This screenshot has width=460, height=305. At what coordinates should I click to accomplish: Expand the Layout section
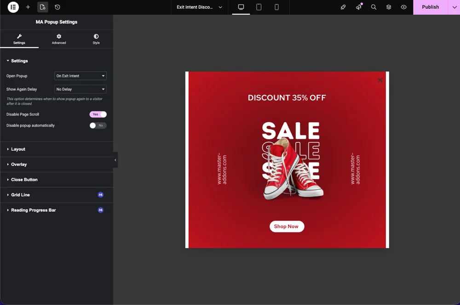click(56, 149)
